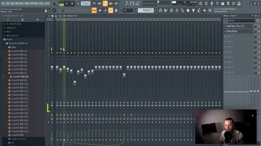Open the PATTERNS menu

pos(20,4)
